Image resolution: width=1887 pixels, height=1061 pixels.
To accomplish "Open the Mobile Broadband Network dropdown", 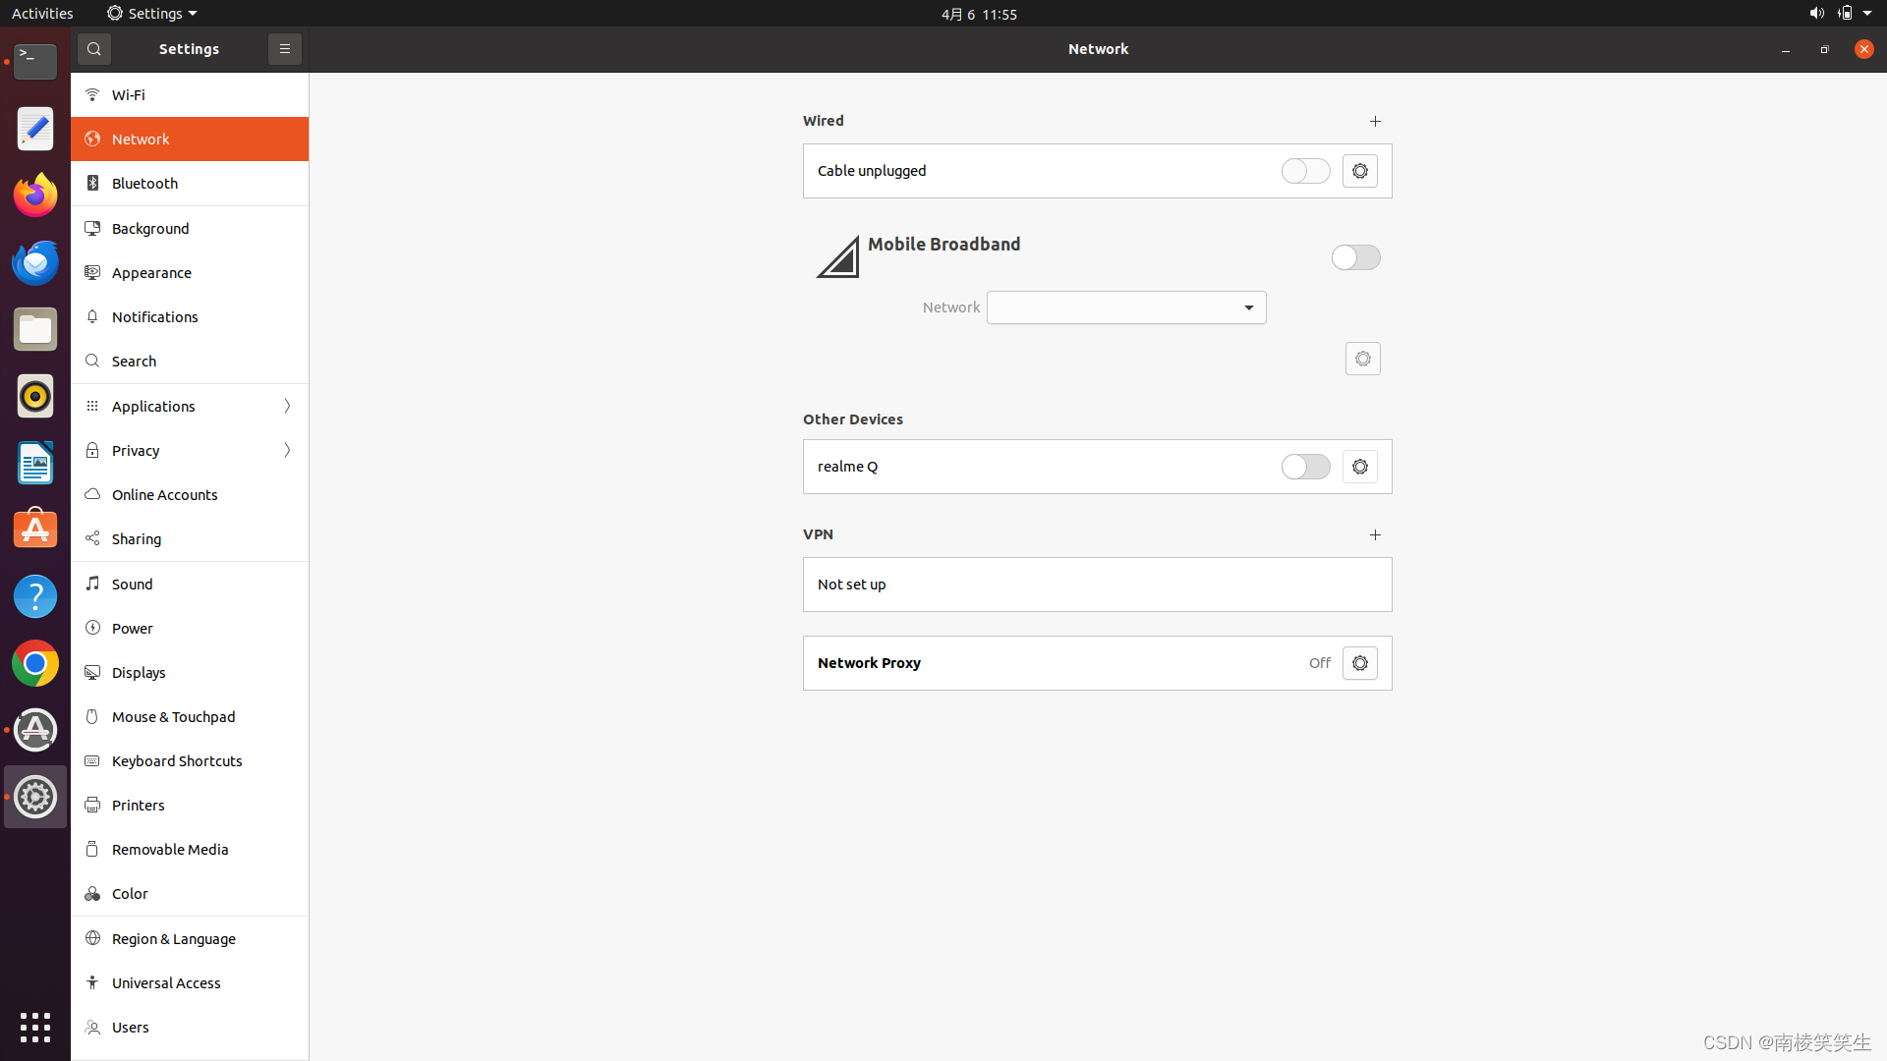I will (1126, 307).
